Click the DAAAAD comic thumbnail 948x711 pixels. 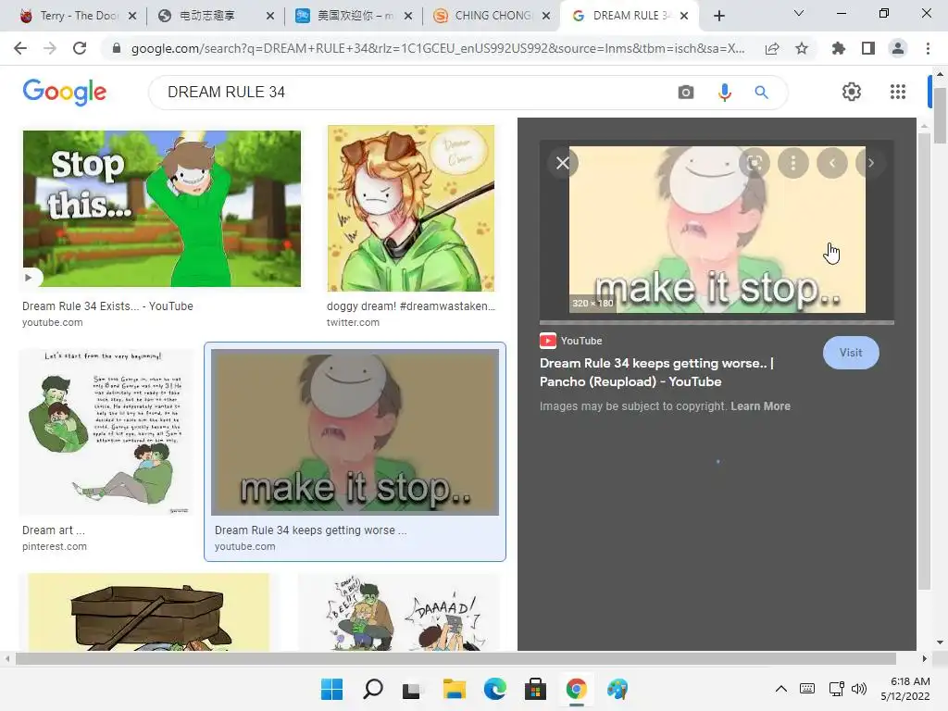tap(399, 612)
